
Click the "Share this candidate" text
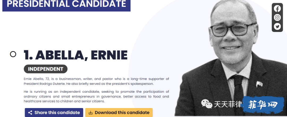tap(57, 113)
